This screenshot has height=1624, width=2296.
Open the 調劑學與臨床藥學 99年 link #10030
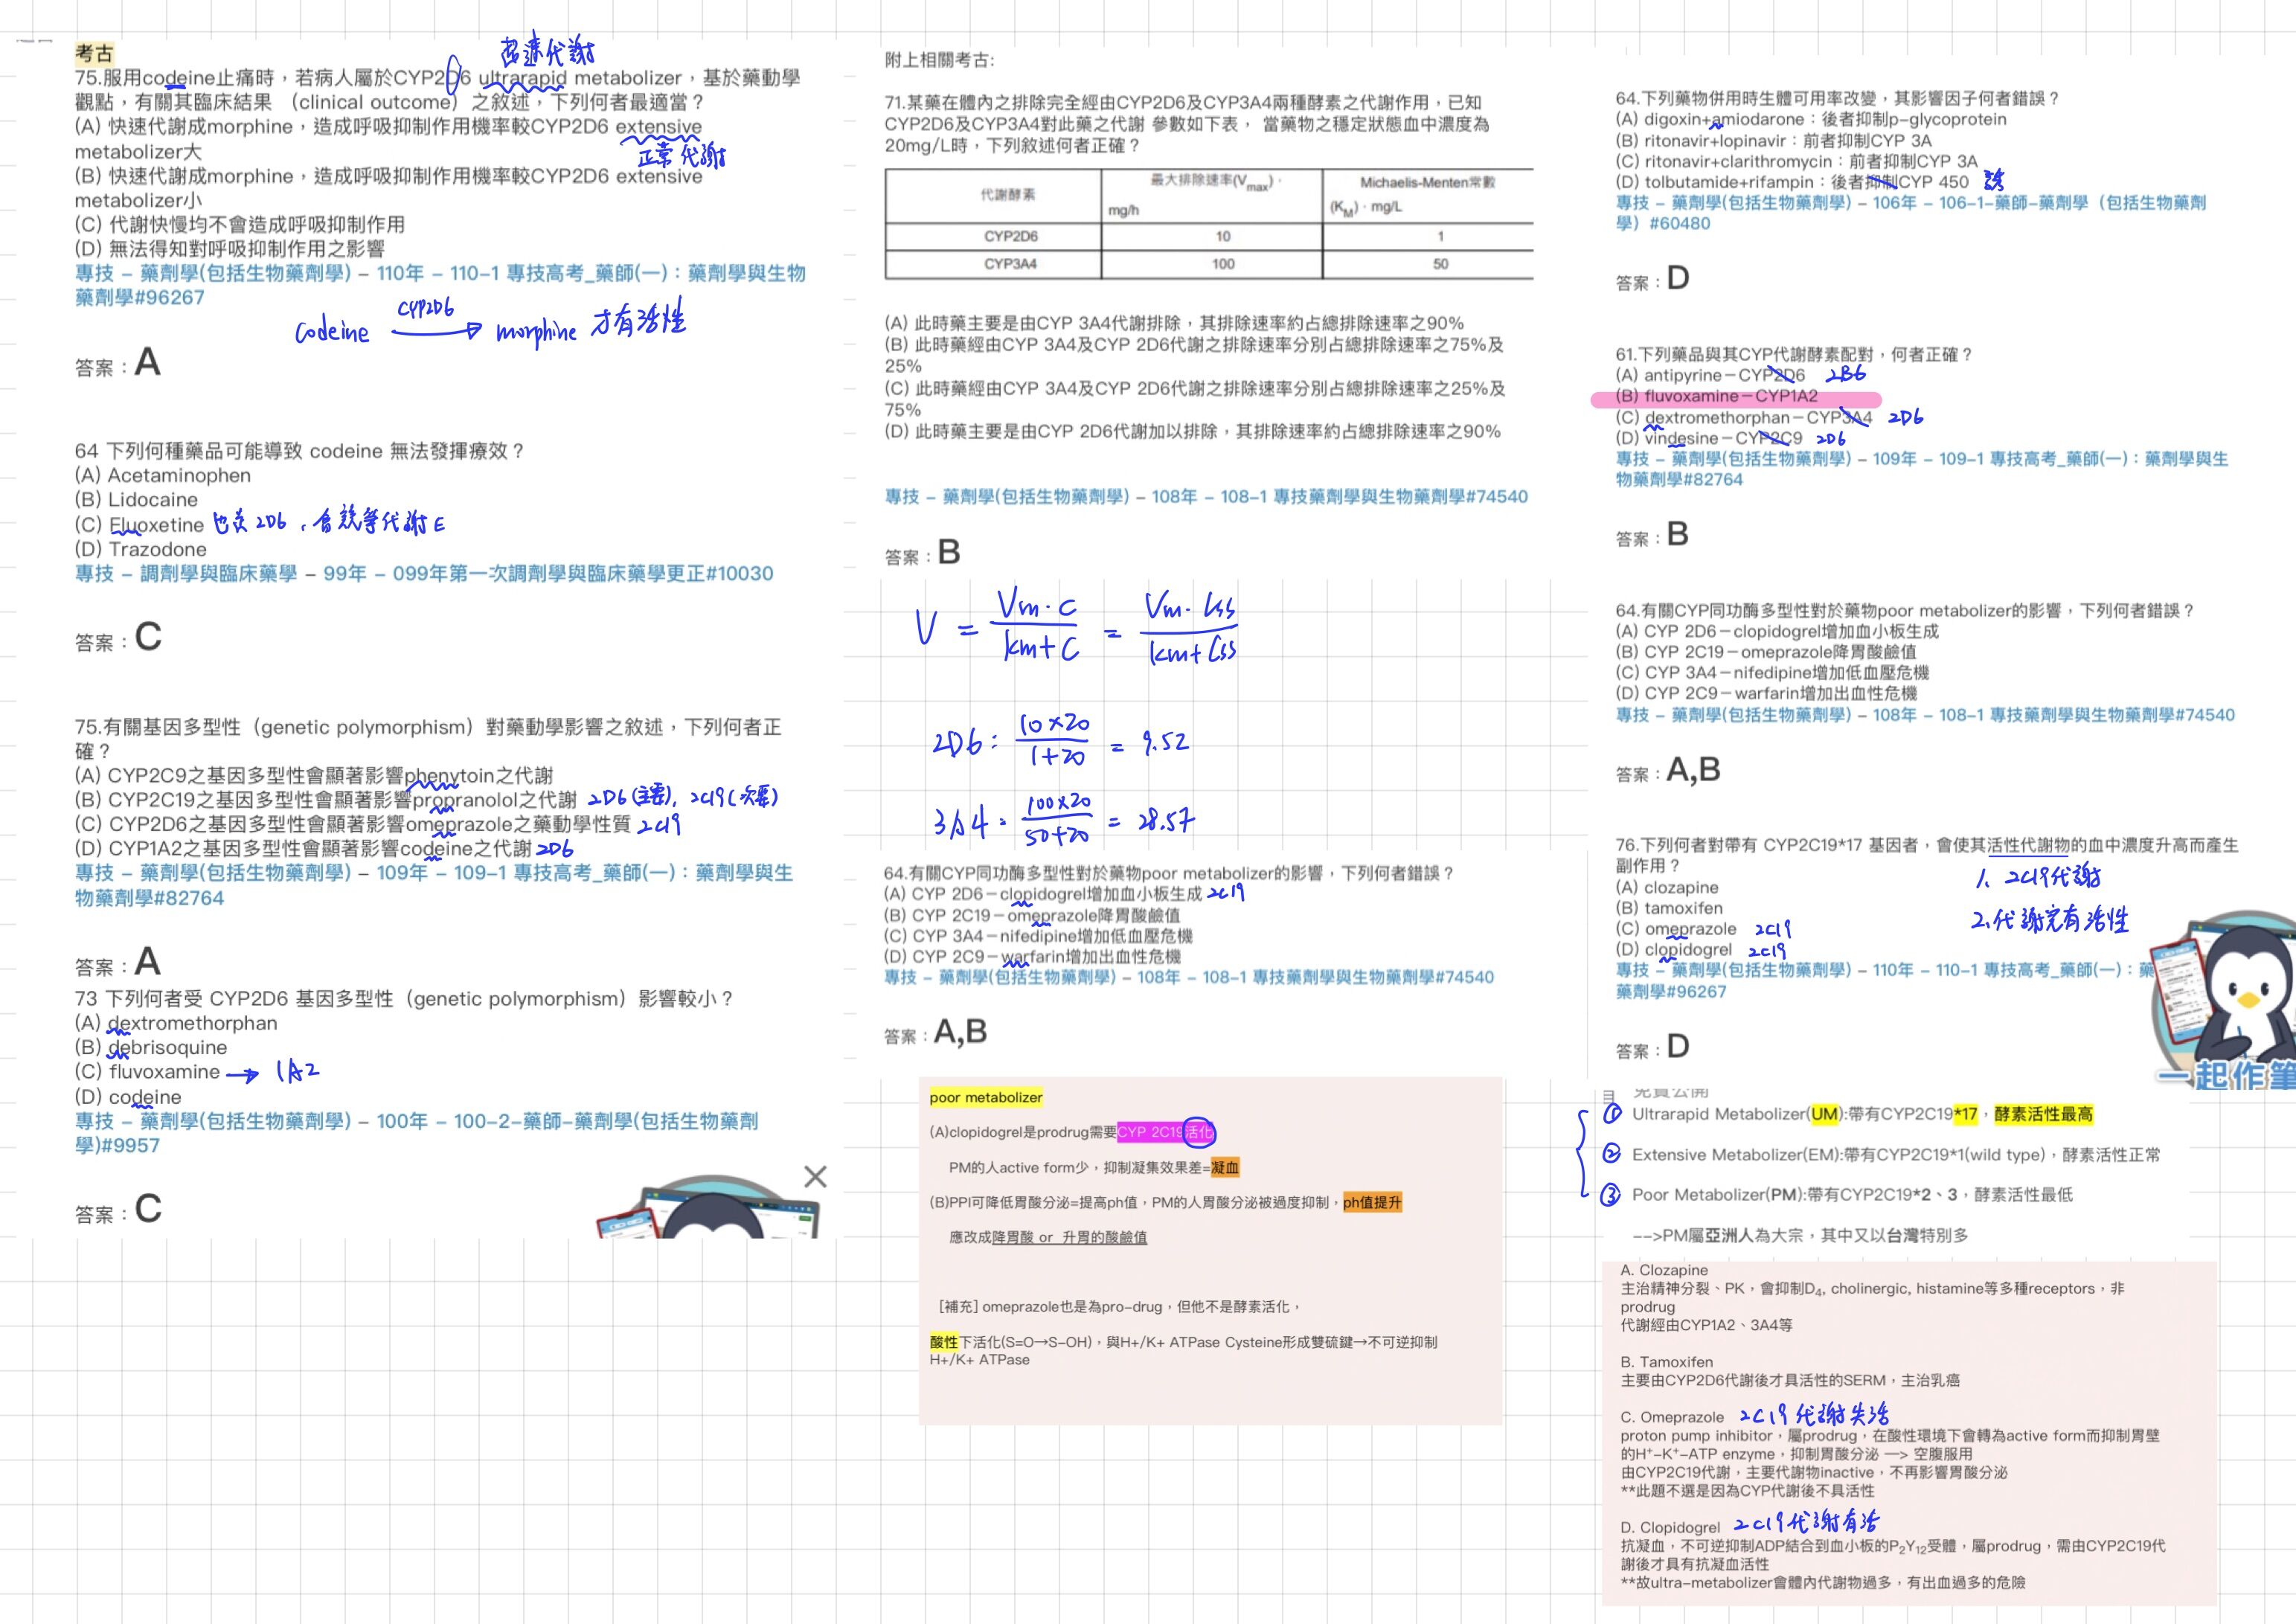[x=424, y=574]
